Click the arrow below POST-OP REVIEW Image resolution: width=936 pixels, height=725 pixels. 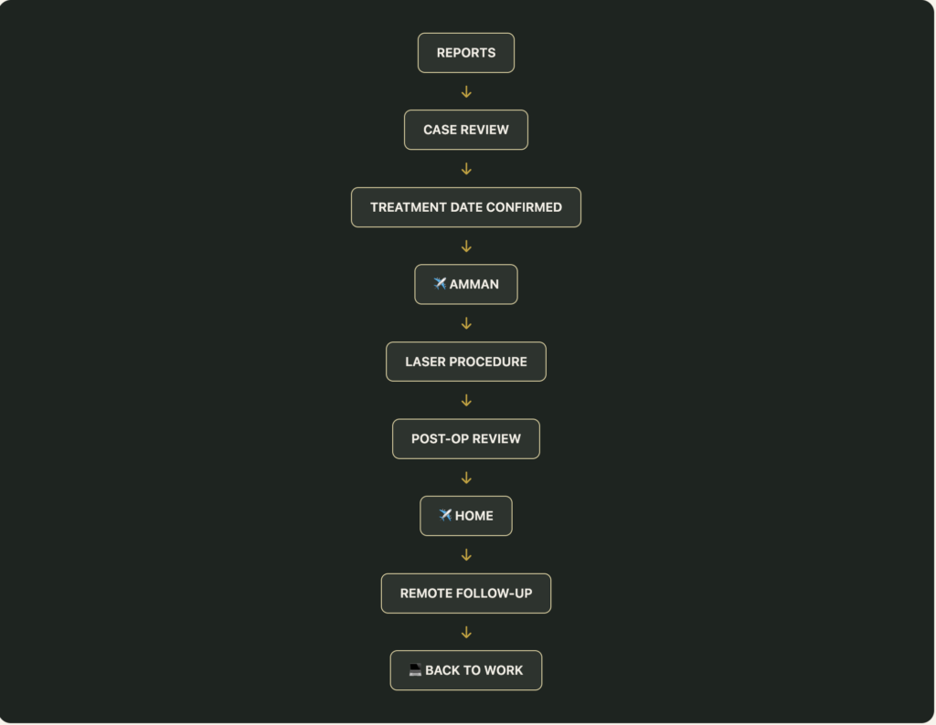[x=466, y=478]
